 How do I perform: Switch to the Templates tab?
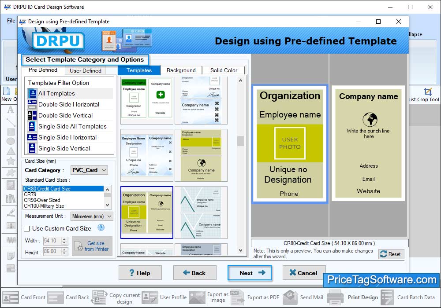click(x=139, y=70)
